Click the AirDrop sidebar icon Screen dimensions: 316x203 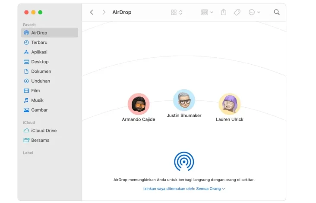click(x=26, y=33)
